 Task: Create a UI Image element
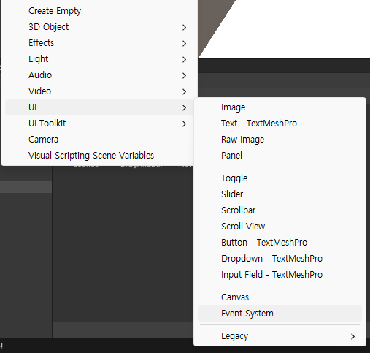pos(280,107)
